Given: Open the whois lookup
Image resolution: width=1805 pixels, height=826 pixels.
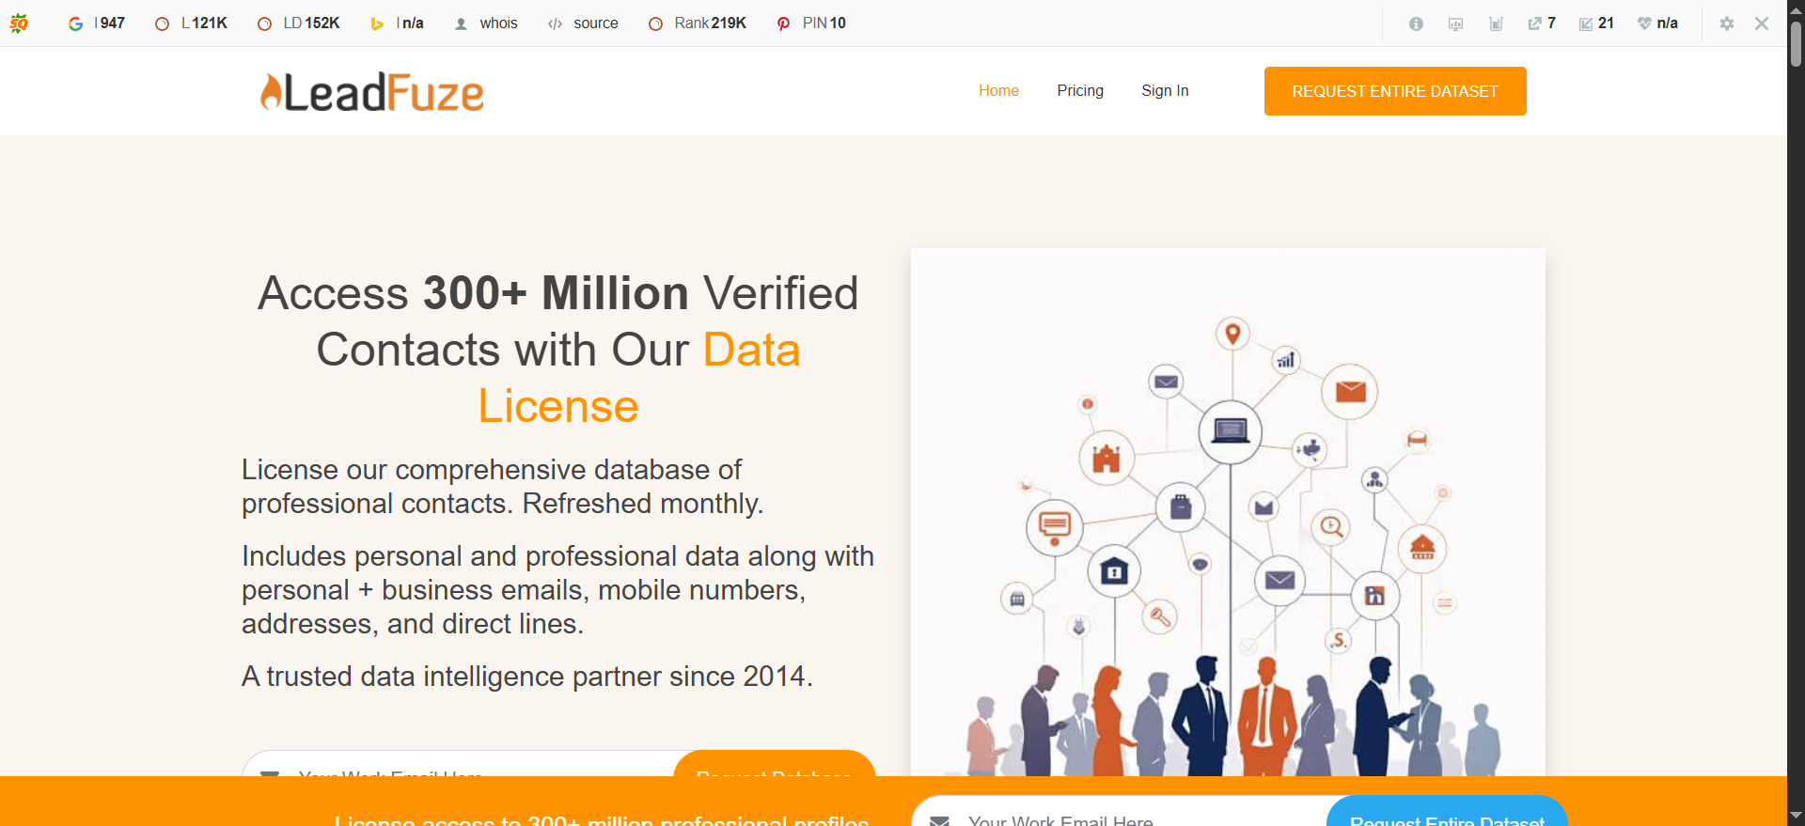Looking at the screenshot, I should [x=486, y=23].
